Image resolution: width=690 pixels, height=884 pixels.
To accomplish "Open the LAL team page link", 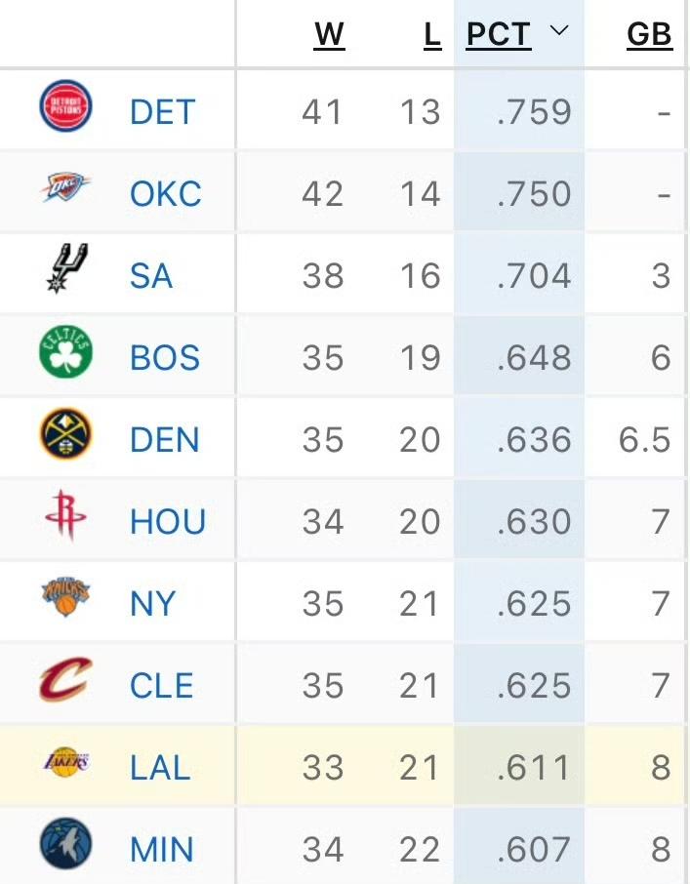I will pos(159,766).
